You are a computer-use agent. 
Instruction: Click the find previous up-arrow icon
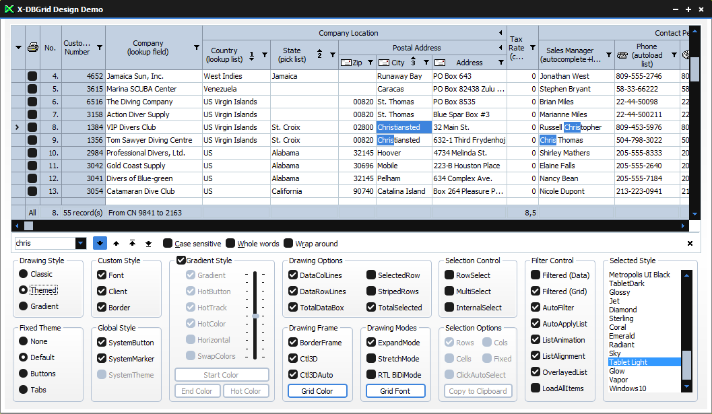point(117,243)
